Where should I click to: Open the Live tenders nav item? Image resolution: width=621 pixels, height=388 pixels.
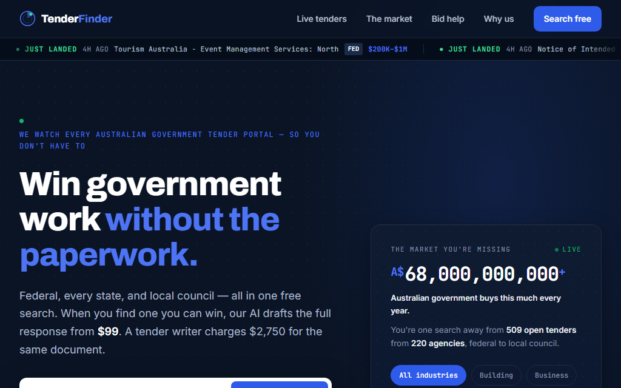pos(321,19)
